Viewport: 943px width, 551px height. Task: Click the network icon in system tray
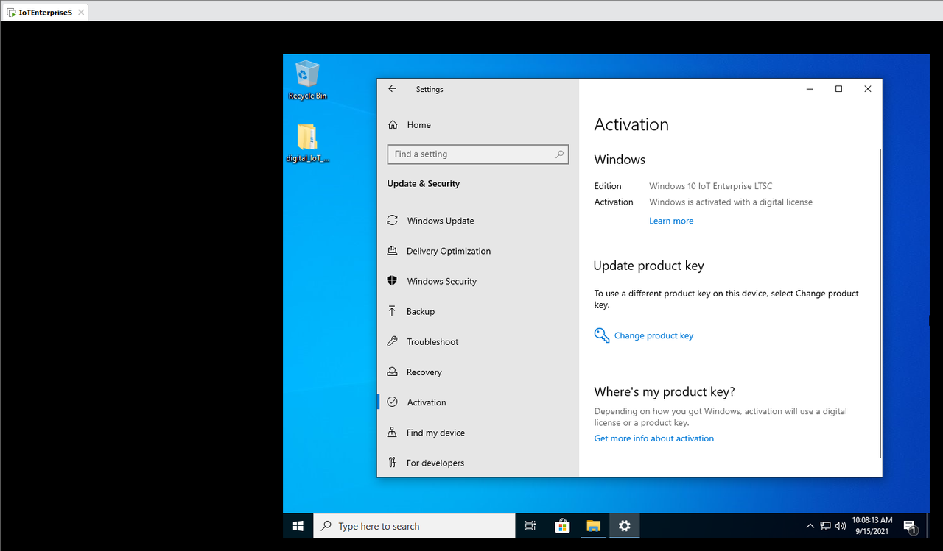[x=826, y=526]
